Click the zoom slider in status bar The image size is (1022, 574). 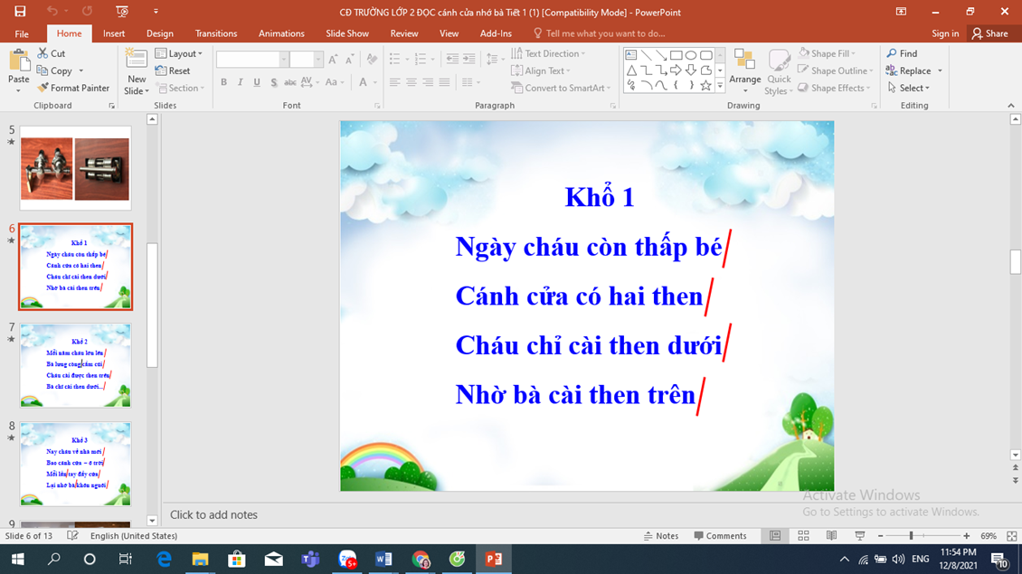pyautogui.click(x=911, y=536)
